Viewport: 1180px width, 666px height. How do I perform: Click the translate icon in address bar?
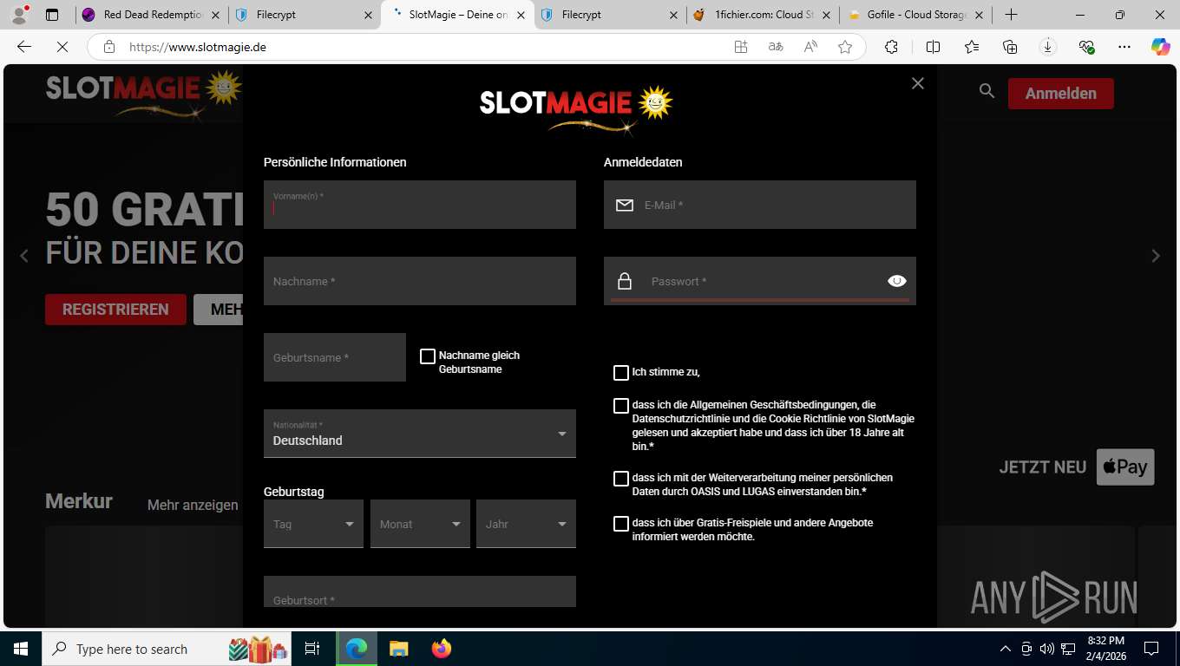776,47
